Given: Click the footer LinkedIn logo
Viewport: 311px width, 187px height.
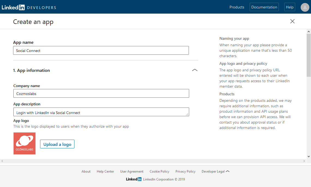Looking at the screenshot, I should (x=134, y=179).
